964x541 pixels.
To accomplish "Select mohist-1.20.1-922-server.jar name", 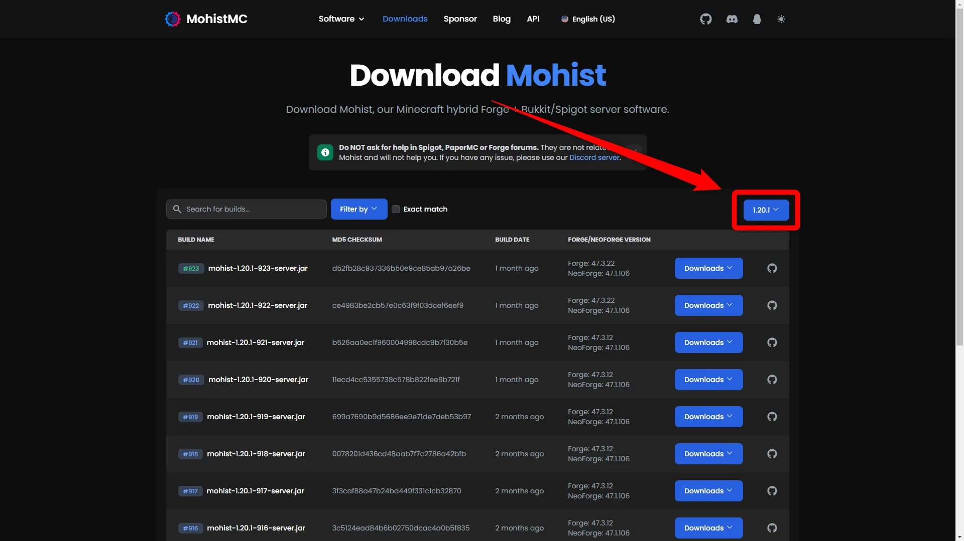I will [x=258, y=305].
